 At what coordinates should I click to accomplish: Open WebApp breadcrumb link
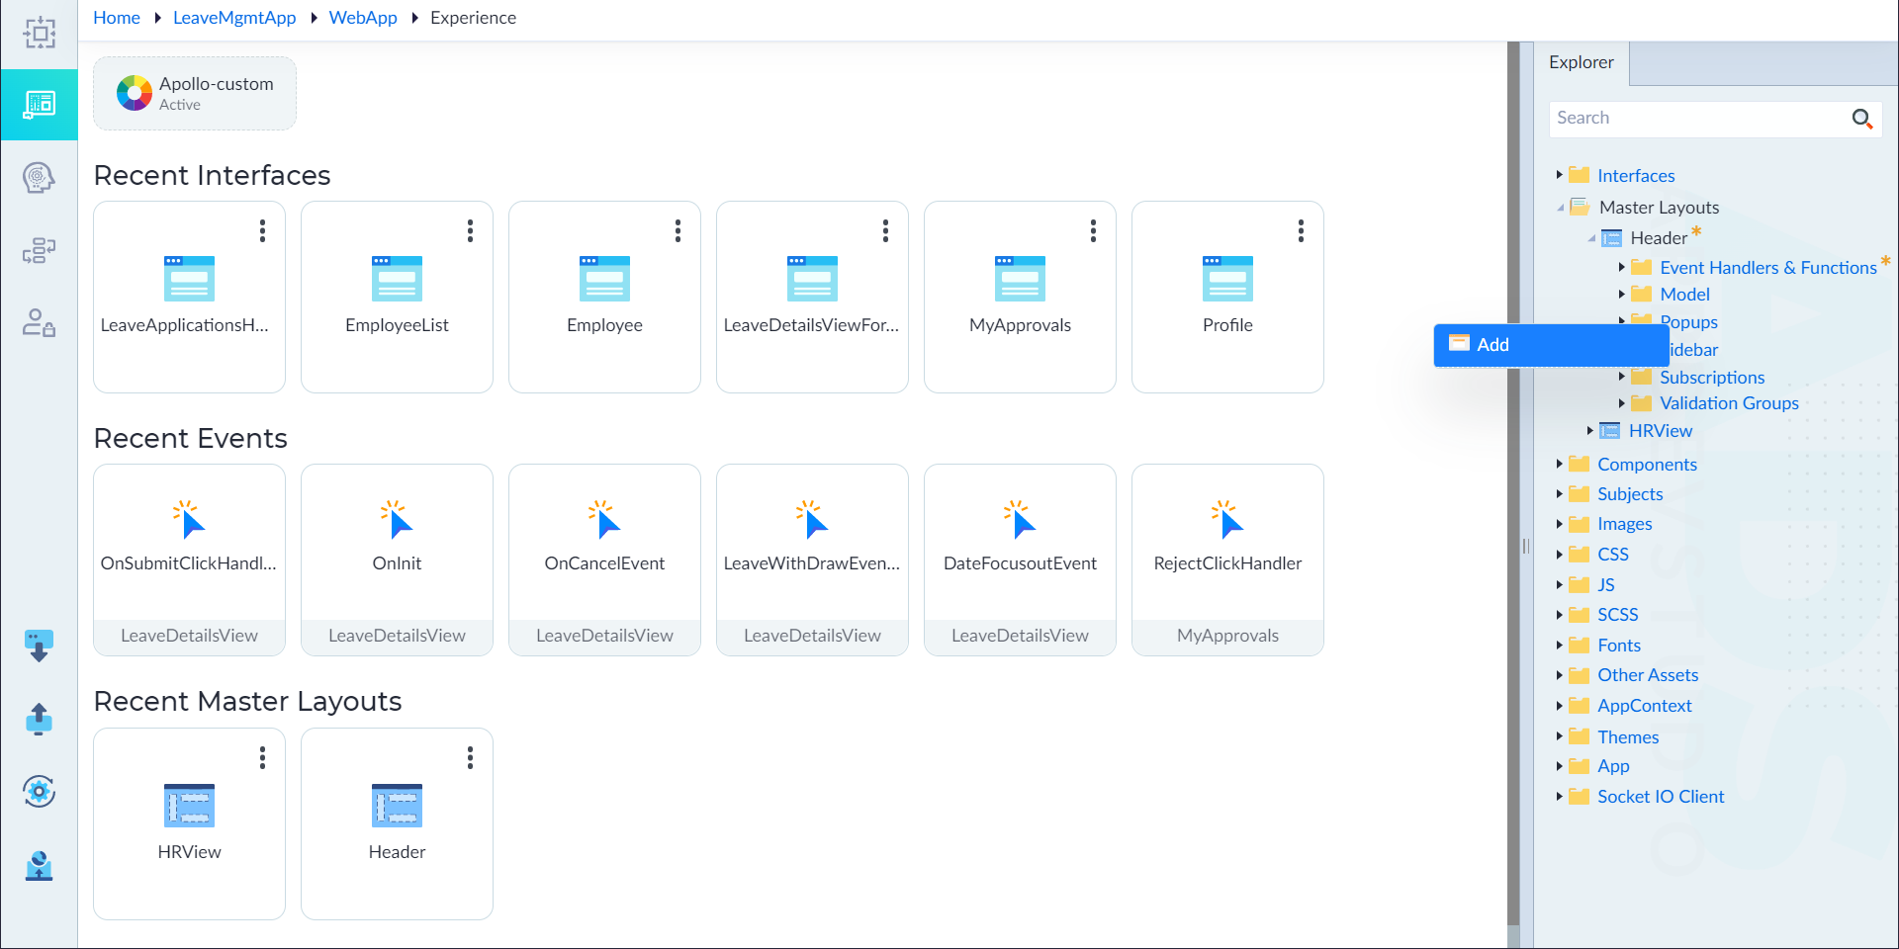(363, 18)
